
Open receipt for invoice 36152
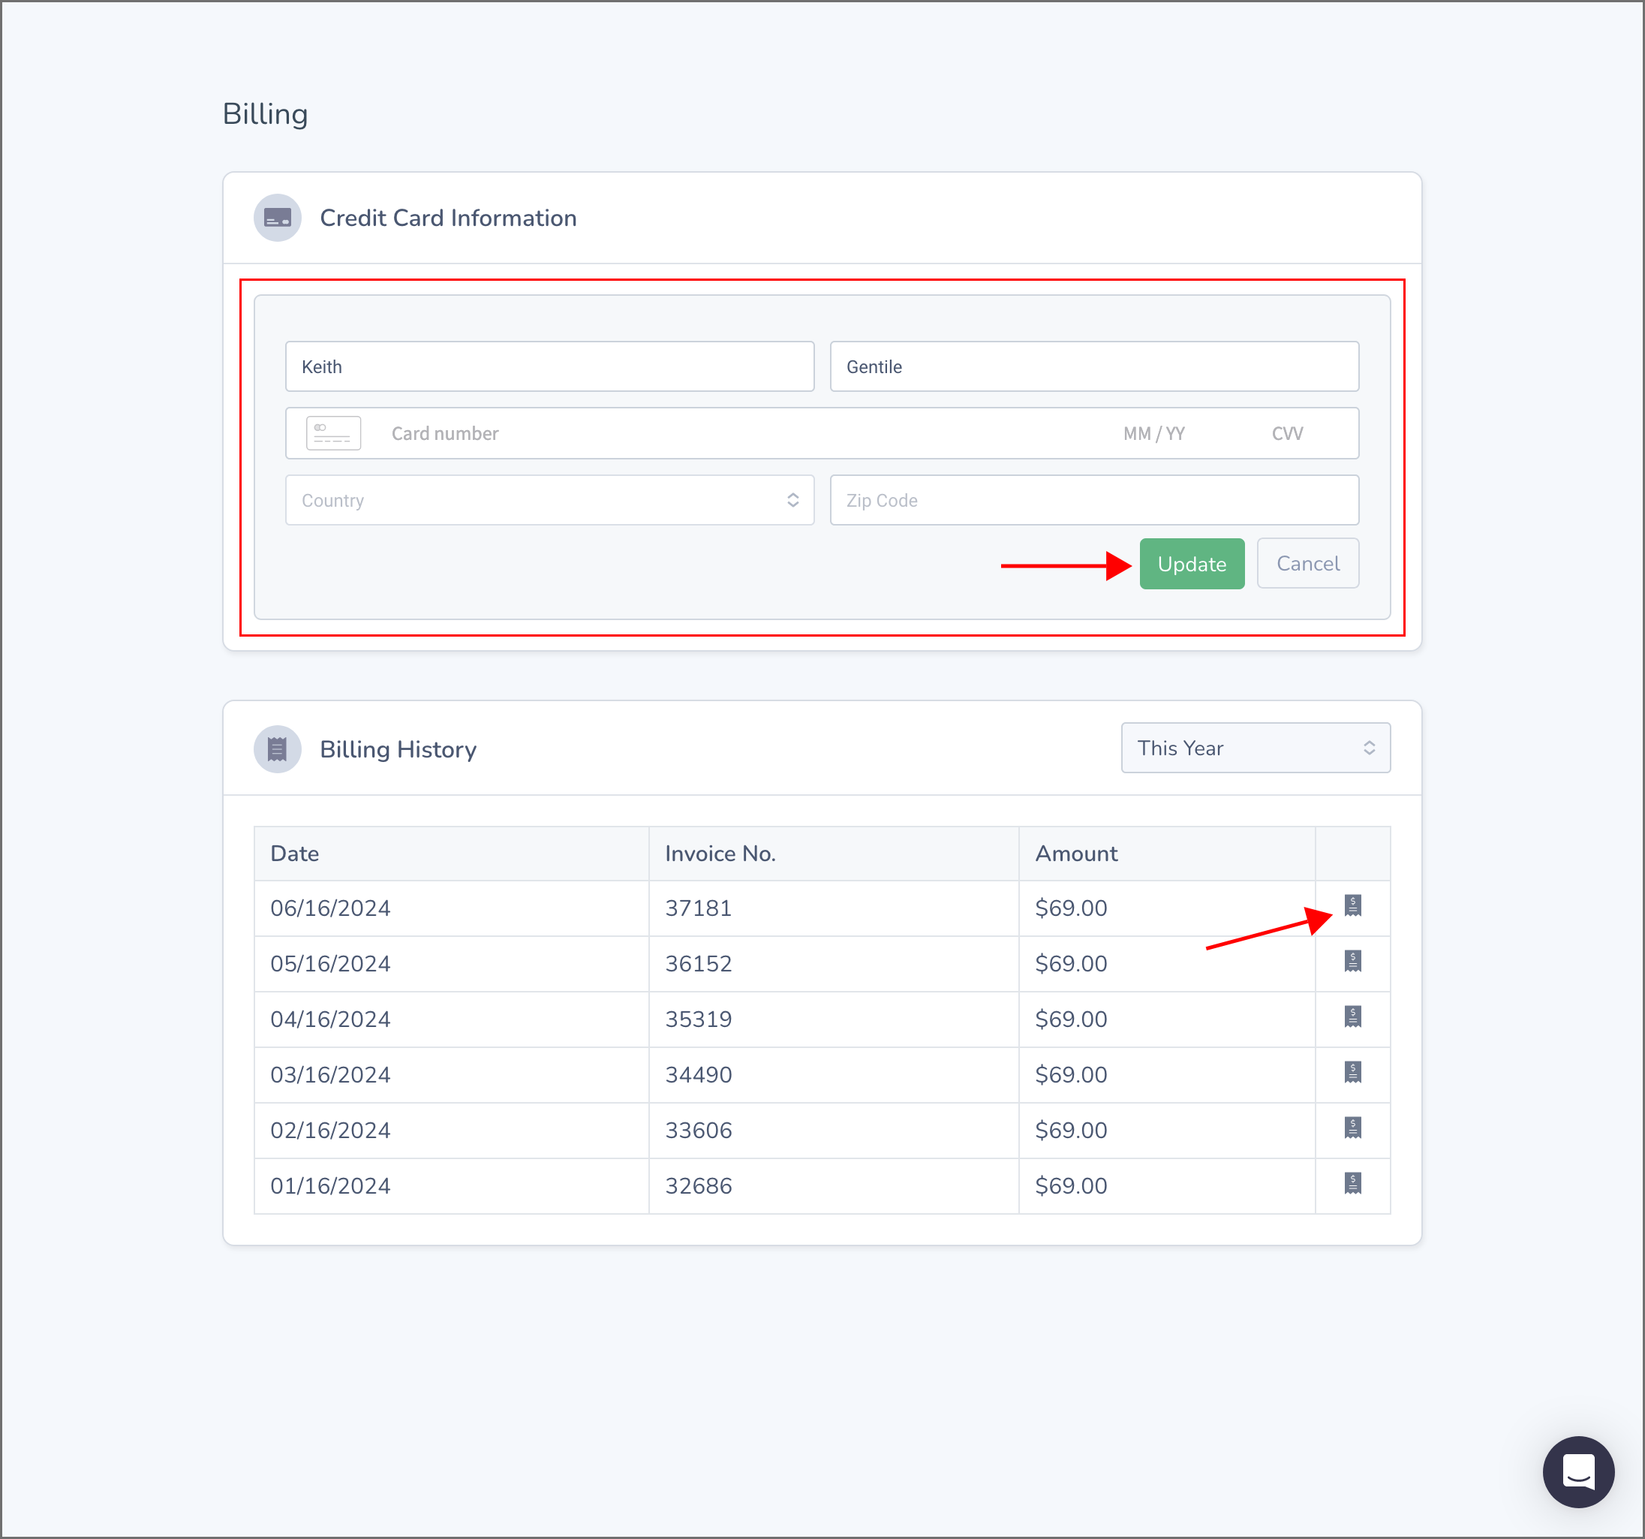(1352, 961)
